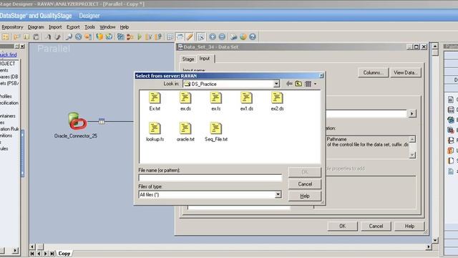Select the Oracle_Connector_25 stage icon
The height and width of the screenshot is (258, 458).
[x=77, y=121]
